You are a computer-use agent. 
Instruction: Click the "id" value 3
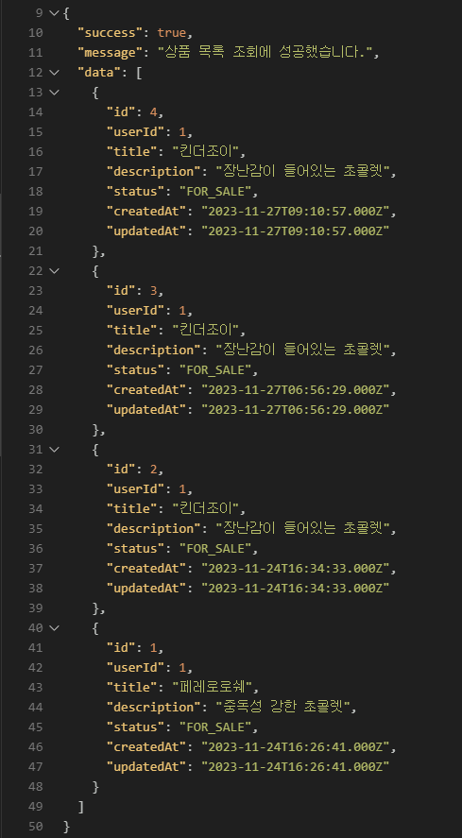pyautogui.click(x=153, y=291)
